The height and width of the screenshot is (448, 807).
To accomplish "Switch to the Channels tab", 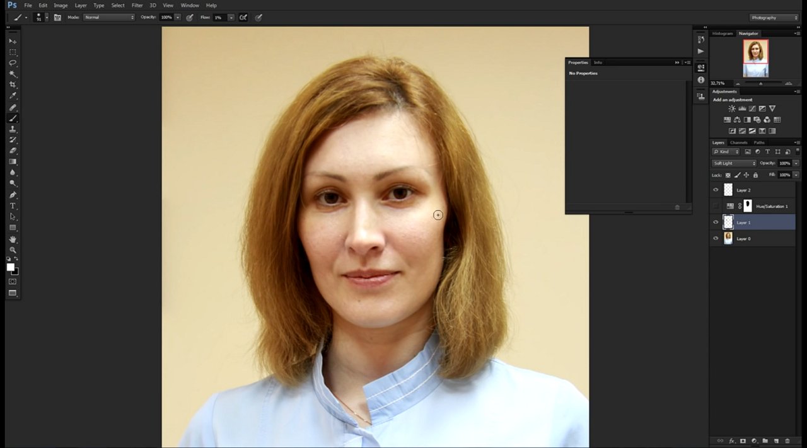I will click(738, 142).
